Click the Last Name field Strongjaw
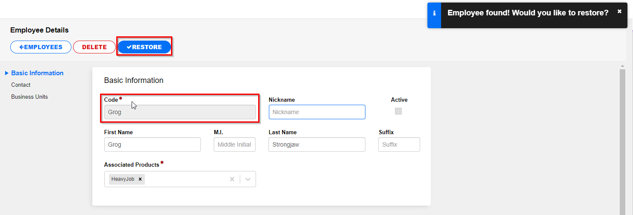The width and height of the screenshot is (633, 215). 317,144
